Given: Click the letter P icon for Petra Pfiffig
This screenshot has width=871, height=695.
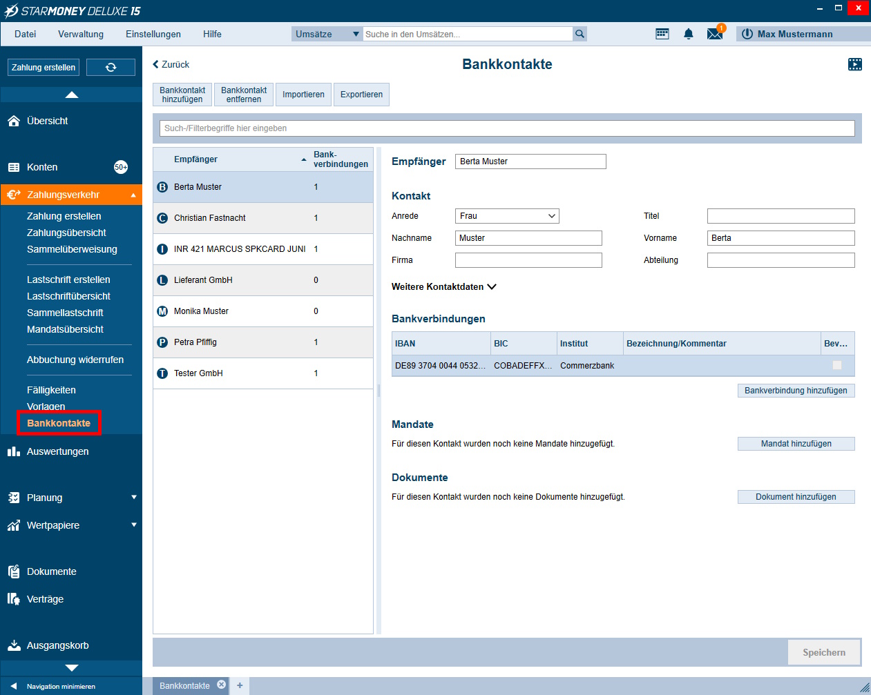Looking at the screenshot, I should click(x=162, y=342).
